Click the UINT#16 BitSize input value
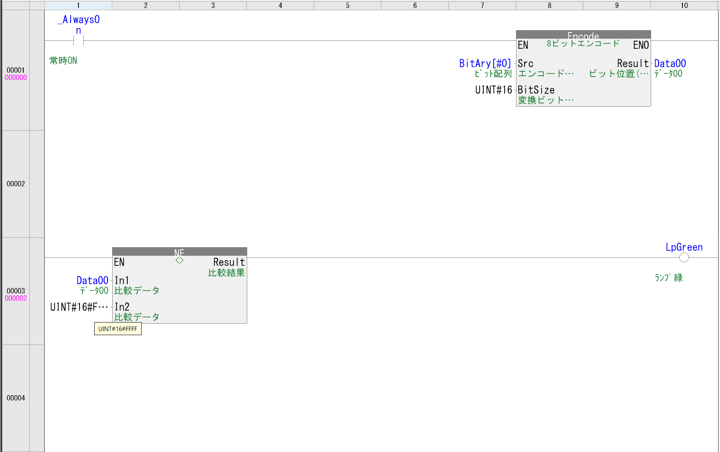Screen dimensions: 720x452 click(x=493, y=90)
